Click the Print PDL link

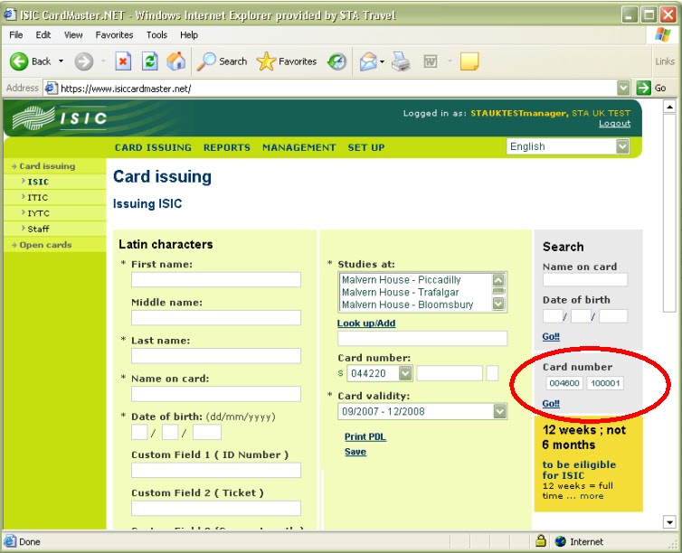365,436
